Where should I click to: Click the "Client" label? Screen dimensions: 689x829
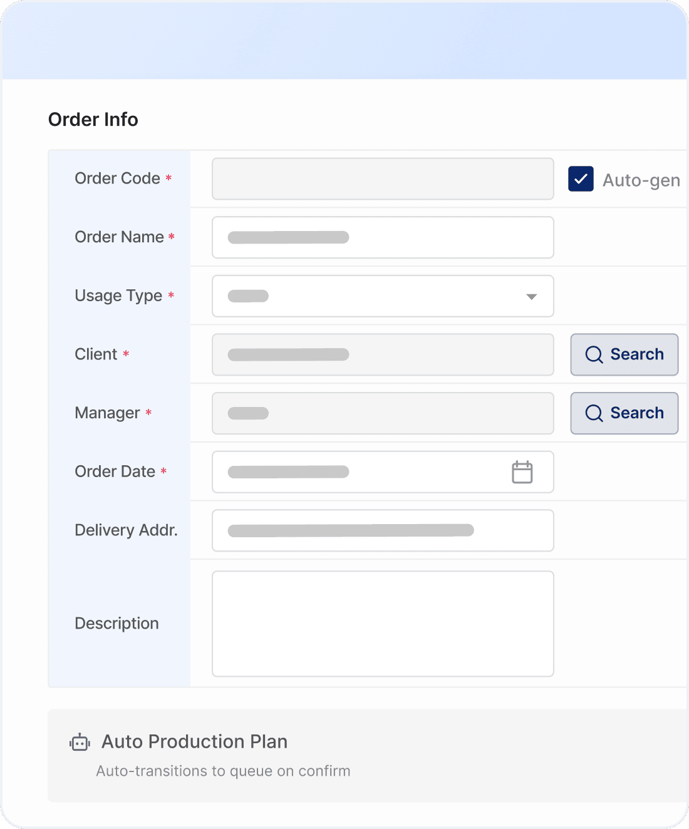96,354
